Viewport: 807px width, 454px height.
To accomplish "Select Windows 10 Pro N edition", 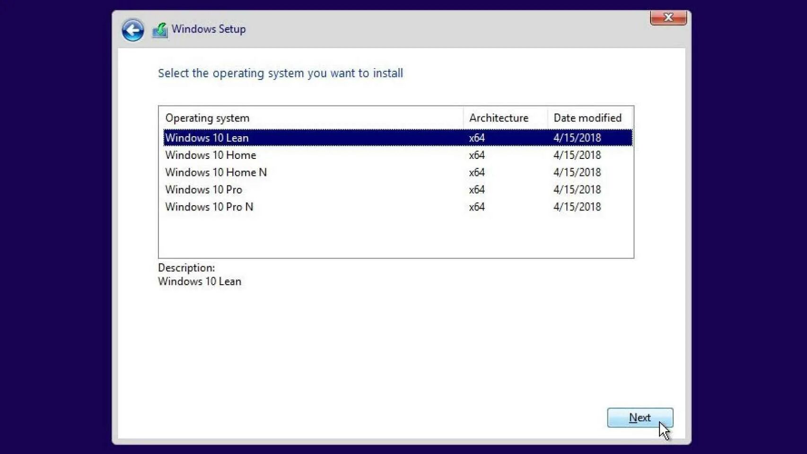I will pos(398,207).
